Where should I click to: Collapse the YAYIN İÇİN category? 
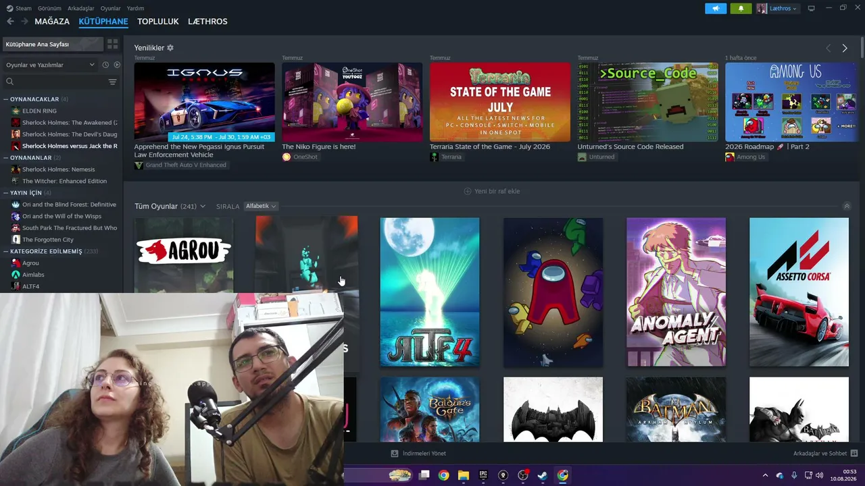click(x=6, y=193)
